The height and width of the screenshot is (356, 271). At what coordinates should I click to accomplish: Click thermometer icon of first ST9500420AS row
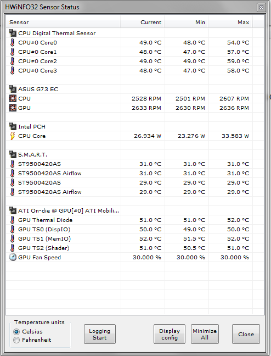point(13,164)
